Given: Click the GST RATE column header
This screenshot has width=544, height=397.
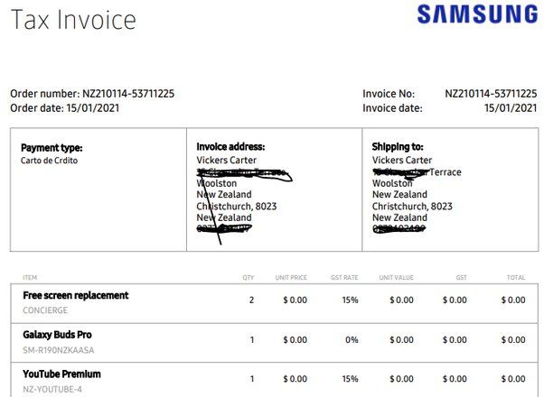Looking at the screenshot, I should (x=344, y=278).
